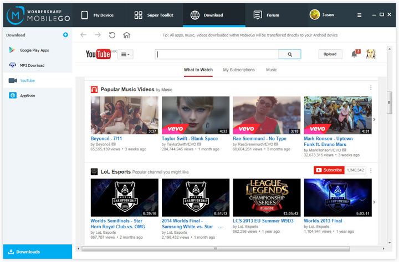Open the Forum tab
The height and width of the screenshot is (262, 399).
click(267, 15)
